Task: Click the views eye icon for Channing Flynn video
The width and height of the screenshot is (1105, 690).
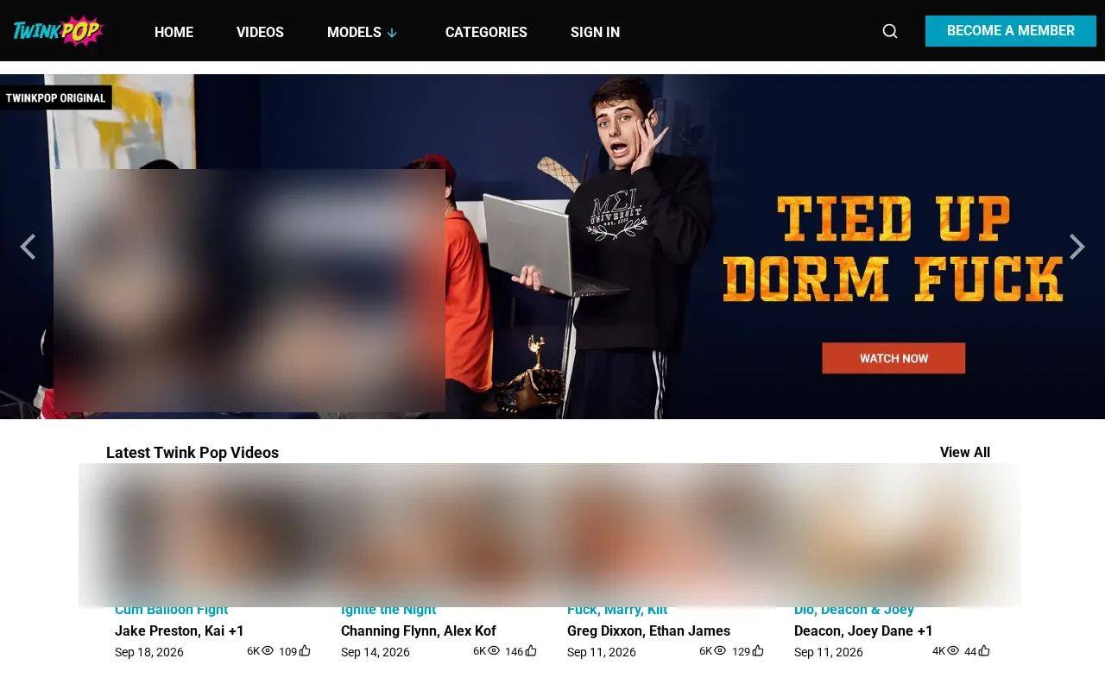Action: (494, 651)
